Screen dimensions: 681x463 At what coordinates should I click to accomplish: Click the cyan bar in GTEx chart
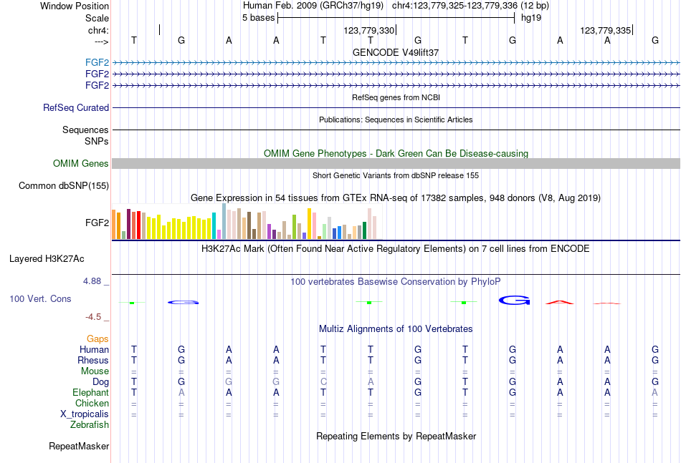pos(214,226)
